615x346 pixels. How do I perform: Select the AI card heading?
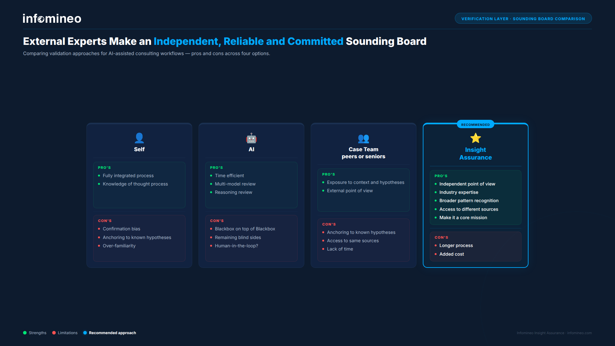(x=251, y=149)
